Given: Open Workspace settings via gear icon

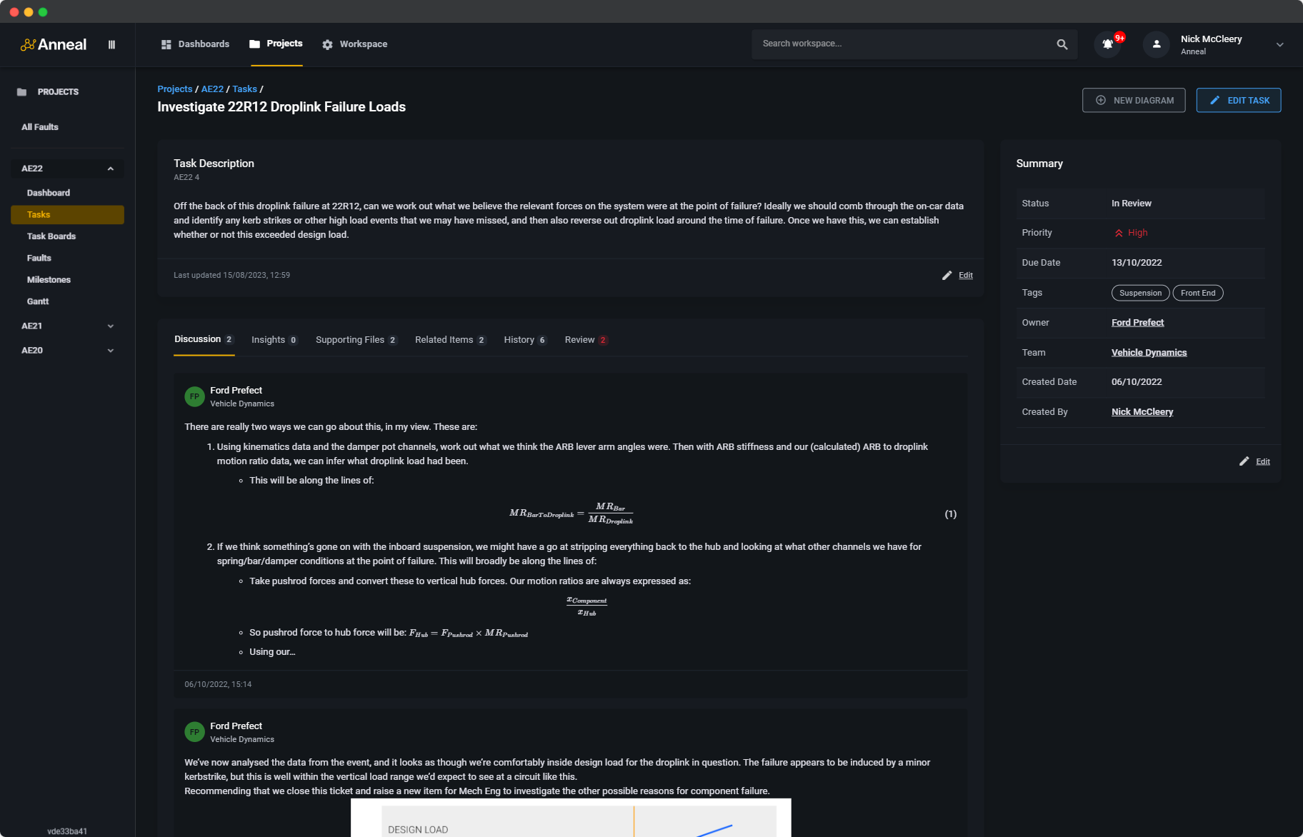Looking at the screenshot, I should (327, 44).
